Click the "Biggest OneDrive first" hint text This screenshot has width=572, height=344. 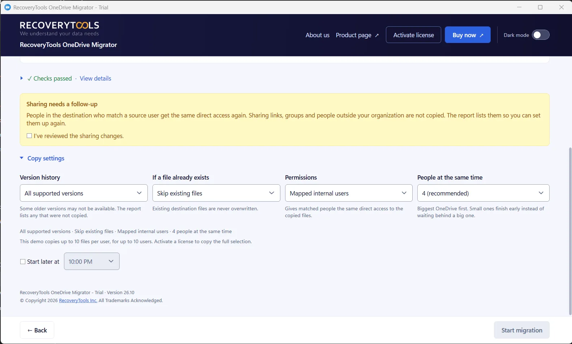(481, 212)
